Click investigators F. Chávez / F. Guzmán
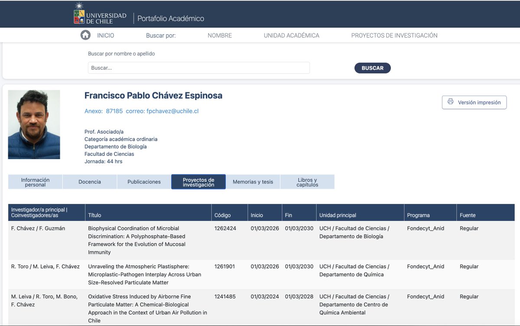The width and height of the screenshot is (520, 326). point(38,228)
